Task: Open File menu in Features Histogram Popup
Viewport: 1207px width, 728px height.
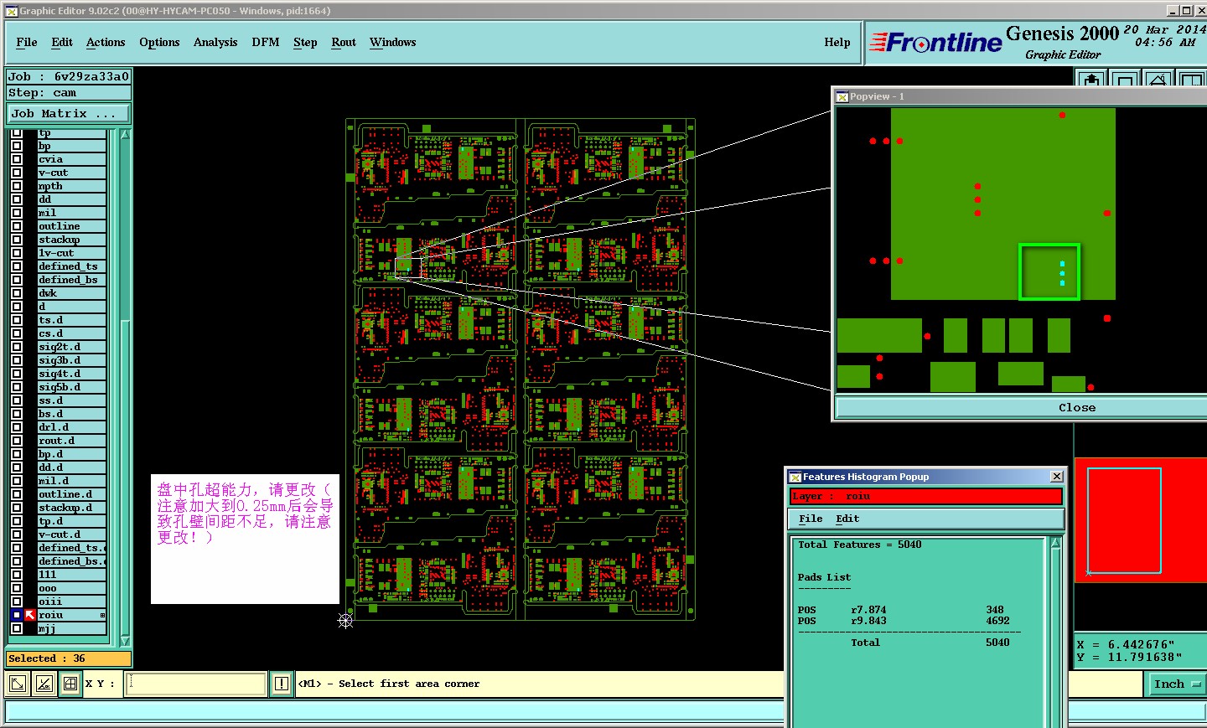Action: point(811,519)
